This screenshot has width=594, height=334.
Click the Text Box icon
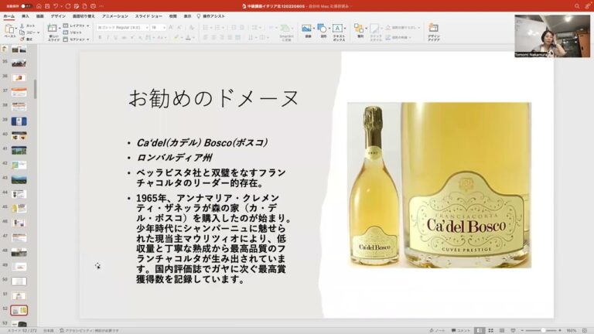[x=337, y=29]
